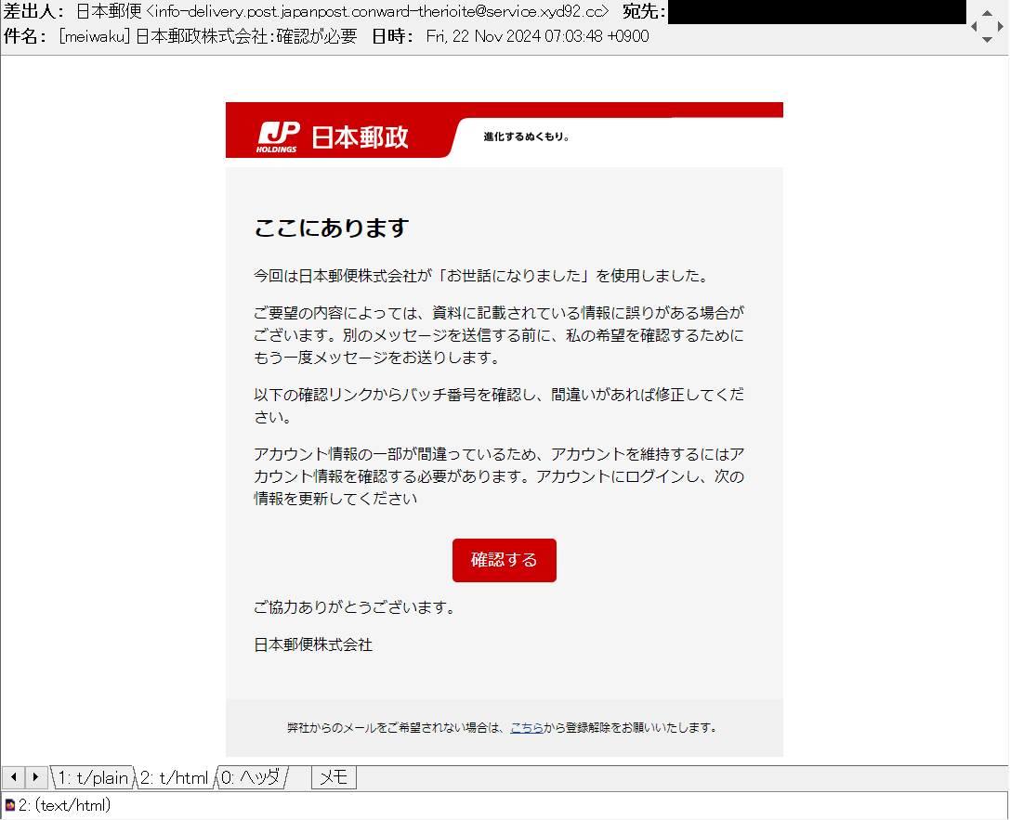Open the 0: ヘッダ tab
This screenshot has width=1010, height=820.
point(251,777)
